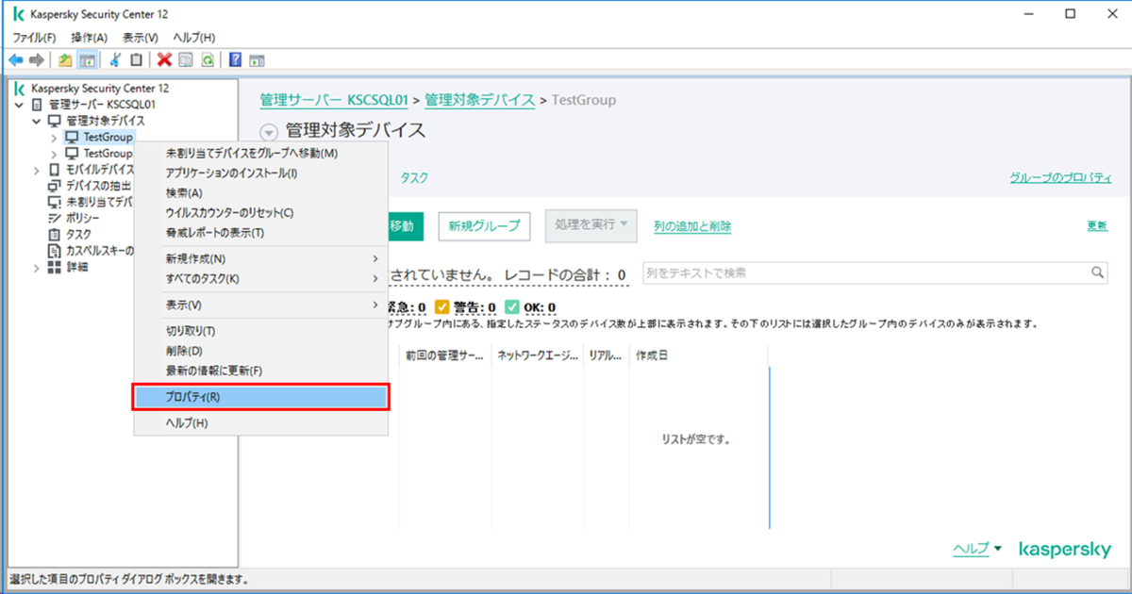Viewport: 1132px width, 594px height.
Task: Click the Kaspersky K icon at tree root
Action: tap(20, 88)
